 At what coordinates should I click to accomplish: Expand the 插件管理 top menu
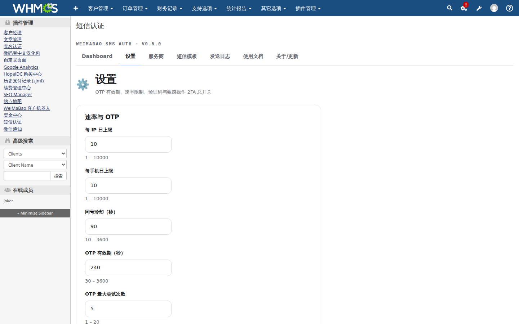coord(308,8)
